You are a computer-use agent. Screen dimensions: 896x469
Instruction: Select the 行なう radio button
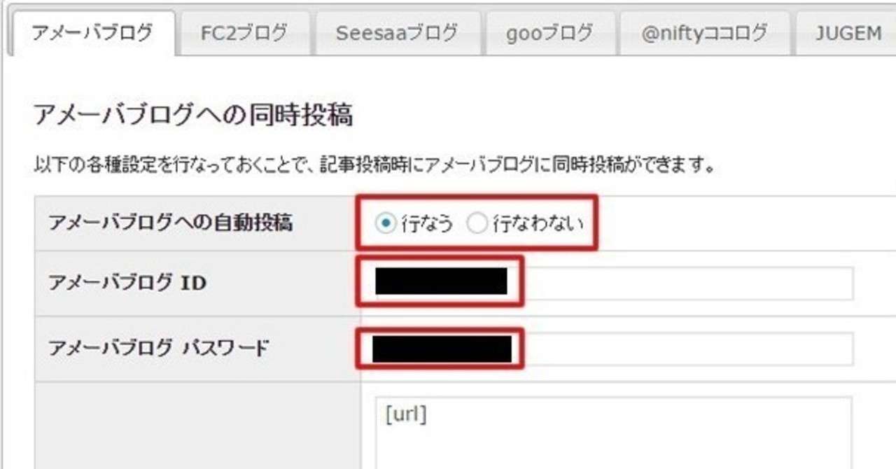(384, 223)
